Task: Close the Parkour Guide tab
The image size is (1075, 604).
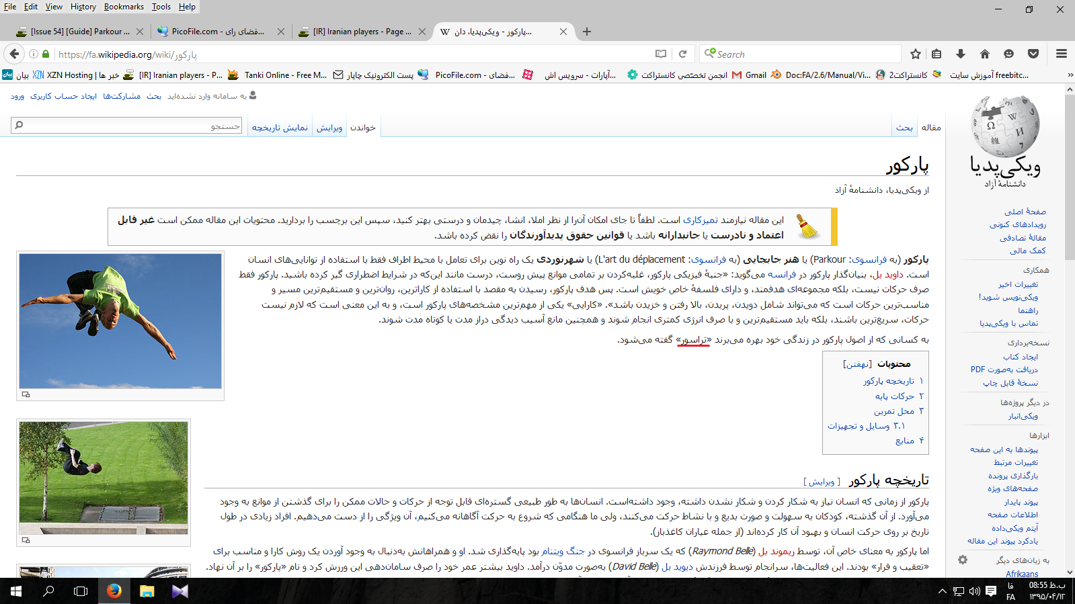Action: pos(140,32)
